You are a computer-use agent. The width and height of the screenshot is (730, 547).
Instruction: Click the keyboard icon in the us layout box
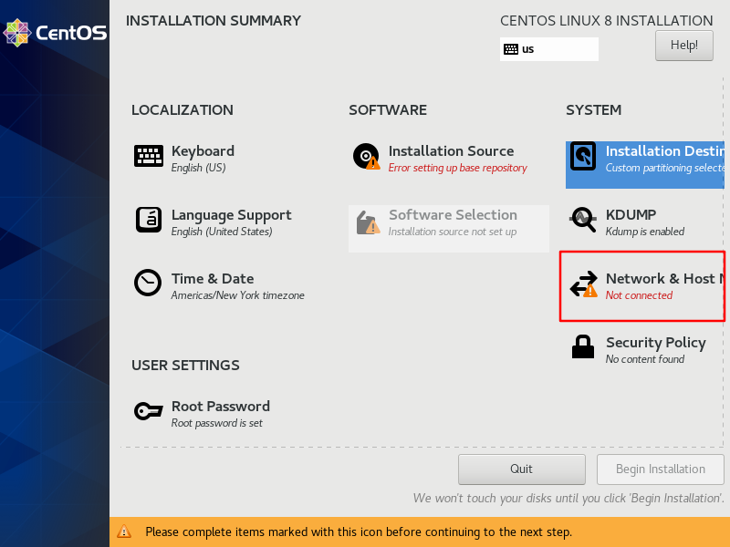pos(511,49)
